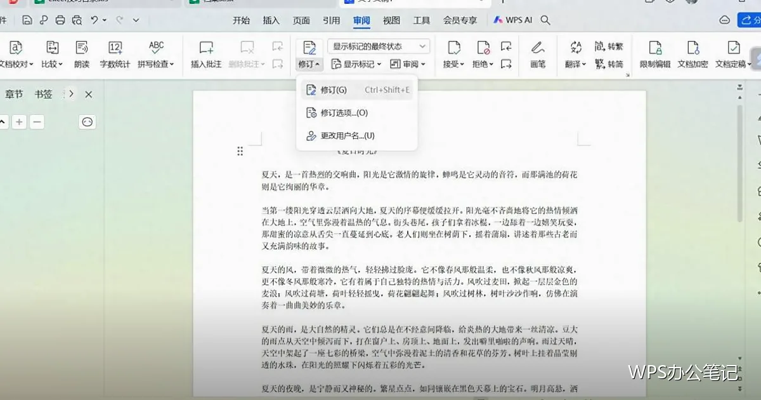Screen dimensions: 761x400
Task: Click the Print icon in quick access bar
Action: click(x=60, y=20)
